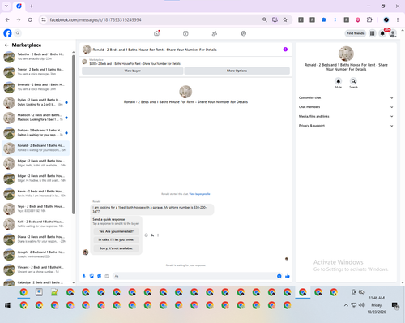Click the View buyer profile link
This screenshot has height=323, width=405.
[x=199, y=194]
